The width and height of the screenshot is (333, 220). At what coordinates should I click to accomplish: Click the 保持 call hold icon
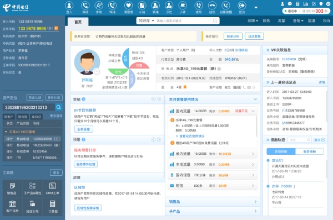85,6
